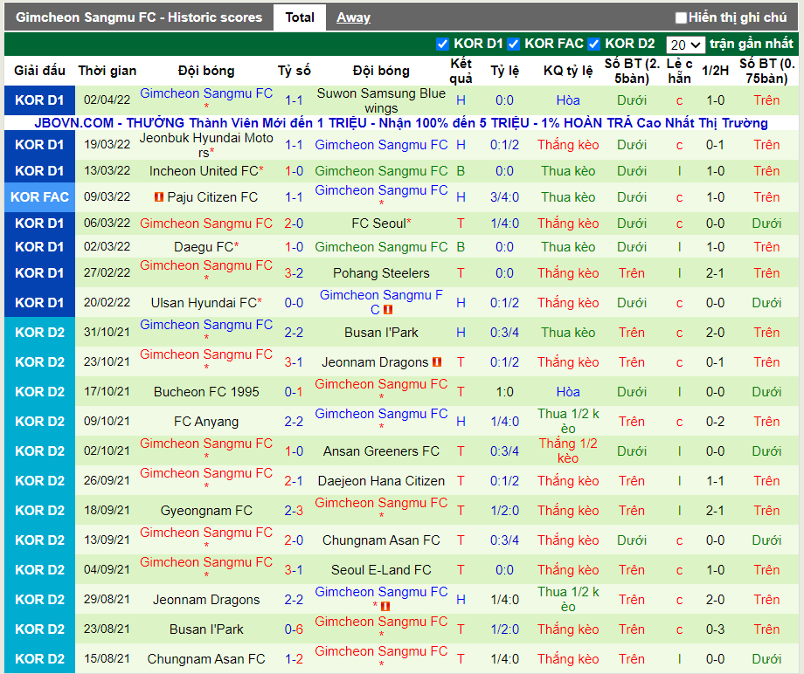Uncheck the KOR D2 league filter

pos(593,44)
